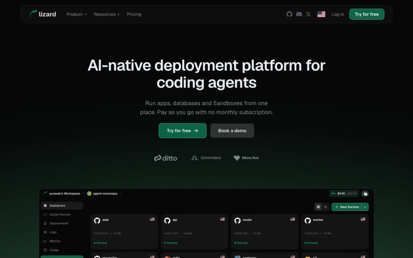Click the user avatar in dashboard preview
The width and height of the screenshot is (413, 258).
[x=365, y=193]
